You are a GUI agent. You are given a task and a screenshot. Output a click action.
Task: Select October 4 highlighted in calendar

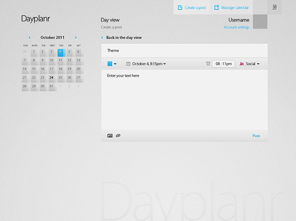tap(61, 52)
